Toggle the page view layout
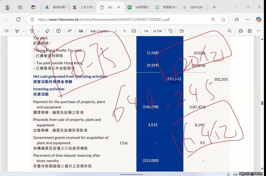The height and width of the screenshot is (176, 266). pyautogui.click(x=181, y=31)
